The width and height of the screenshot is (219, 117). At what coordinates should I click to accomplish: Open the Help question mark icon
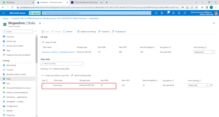click(x=179, y=13)
